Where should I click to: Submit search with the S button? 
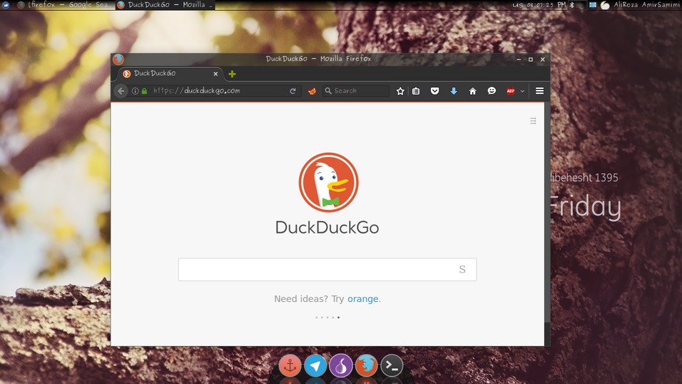(x=462, y=270)
